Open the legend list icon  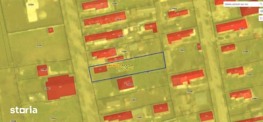coord(262,18)
